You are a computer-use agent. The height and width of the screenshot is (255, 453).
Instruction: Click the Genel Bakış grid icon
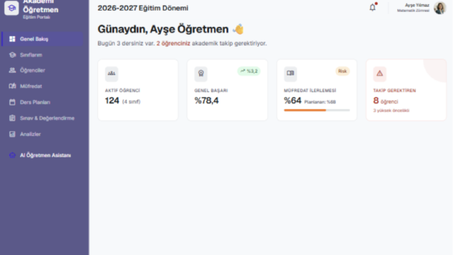(x=12, y=39)
